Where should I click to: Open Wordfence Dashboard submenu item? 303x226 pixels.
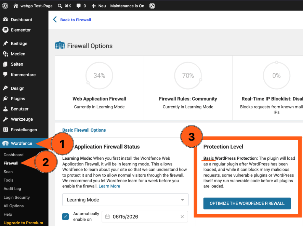pos(14,155)
